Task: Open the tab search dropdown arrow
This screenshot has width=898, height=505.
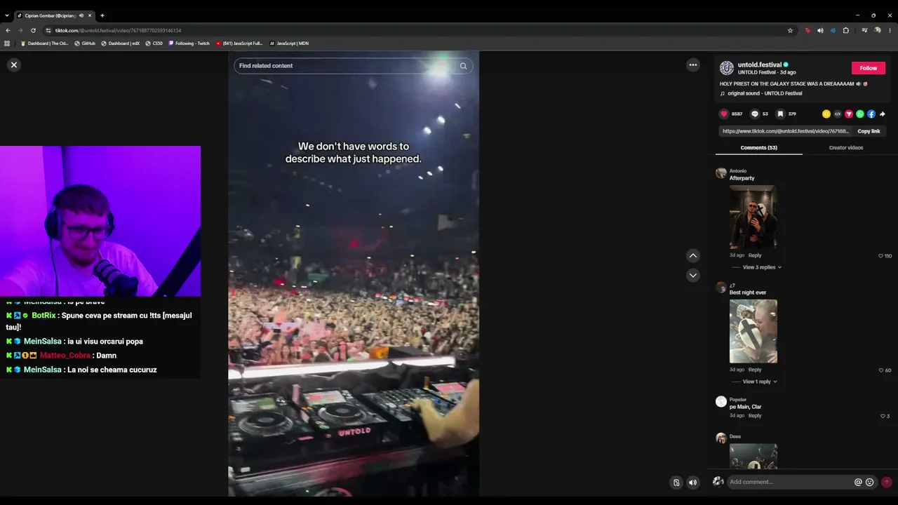Action: (x=7, y=15)
